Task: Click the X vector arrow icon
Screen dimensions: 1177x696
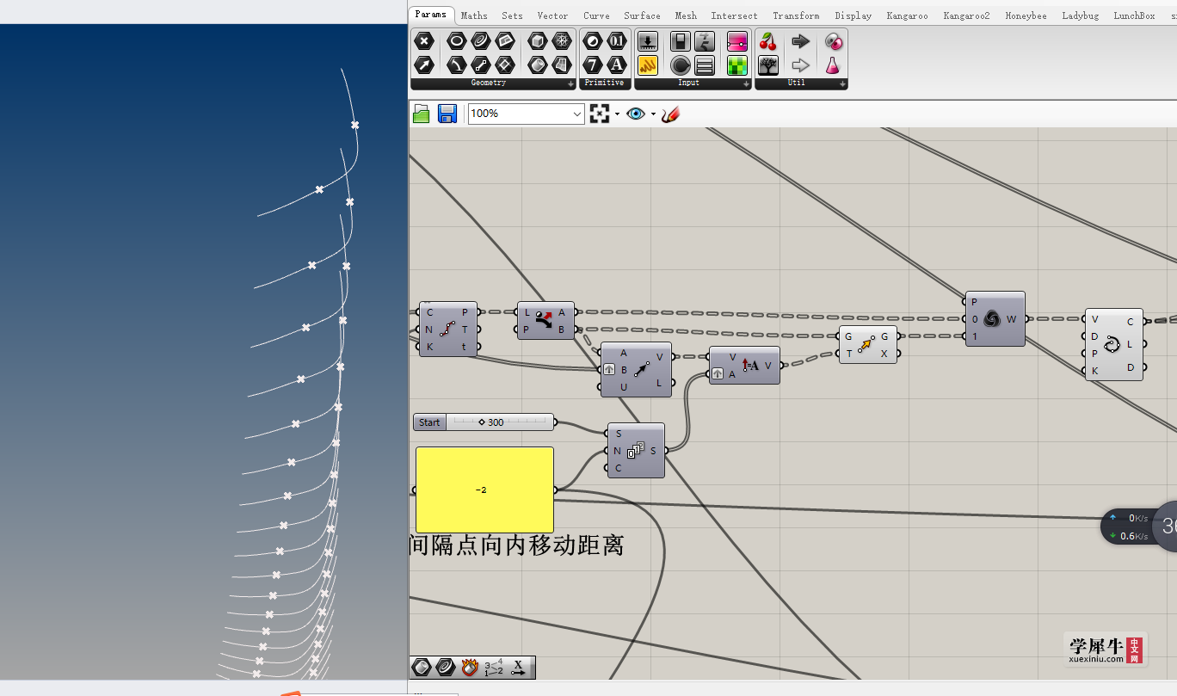Action: [519, 667]
